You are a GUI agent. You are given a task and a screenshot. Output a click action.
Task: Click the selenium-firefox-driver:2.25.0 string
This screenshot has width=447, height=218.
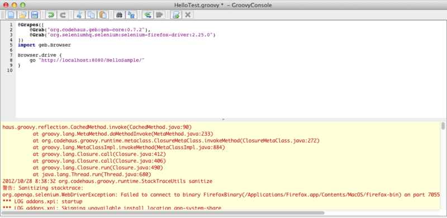[130, 35]
